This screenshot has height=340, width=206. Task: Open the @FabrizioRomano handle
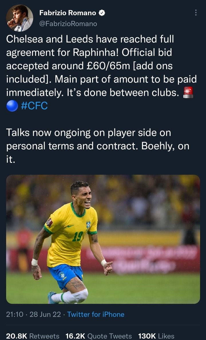tap(68, 24)
